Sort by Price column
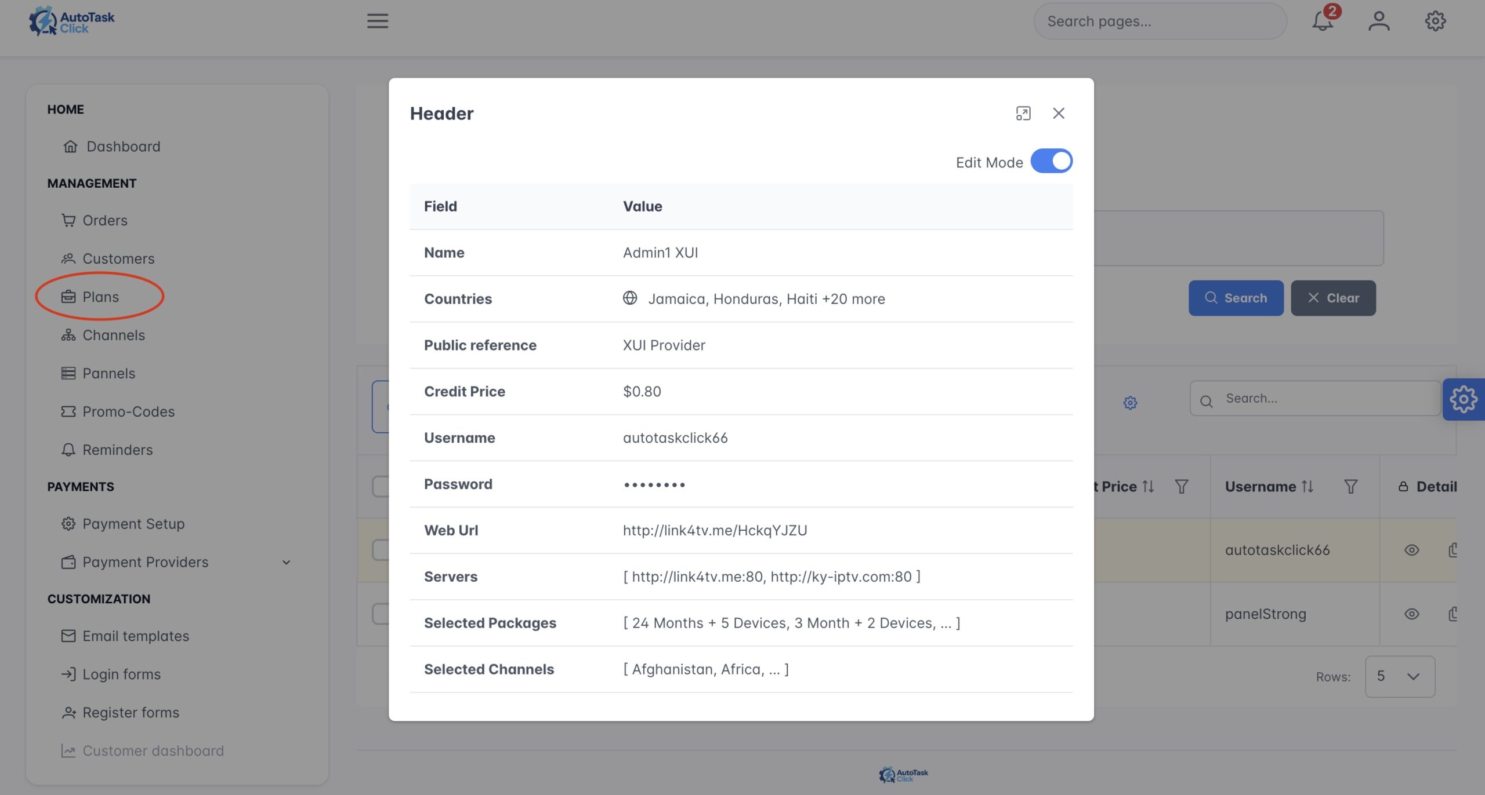The width and height of the screenshot is (1485, 795). tap(1149, 487)
